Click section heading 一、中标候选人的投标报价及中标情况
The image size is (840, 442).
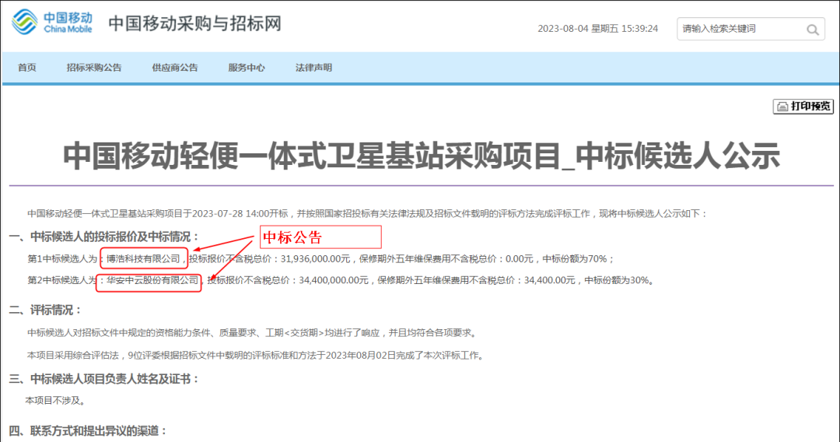pyautogui.click(x=105, y=237)
